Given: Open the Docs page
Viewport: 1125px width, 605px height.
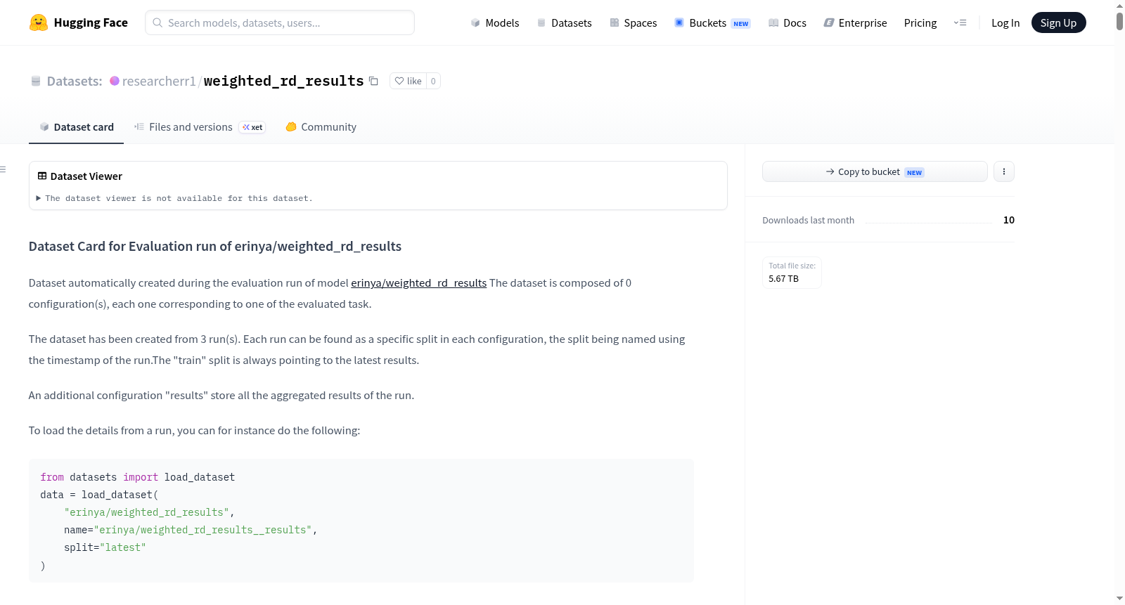Looking at the screenshot, I should pyautogui.click(x=787, y=22).
